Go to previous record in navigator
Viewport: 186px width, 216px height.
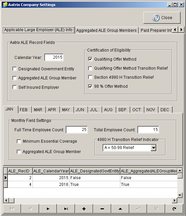[30, 209]
